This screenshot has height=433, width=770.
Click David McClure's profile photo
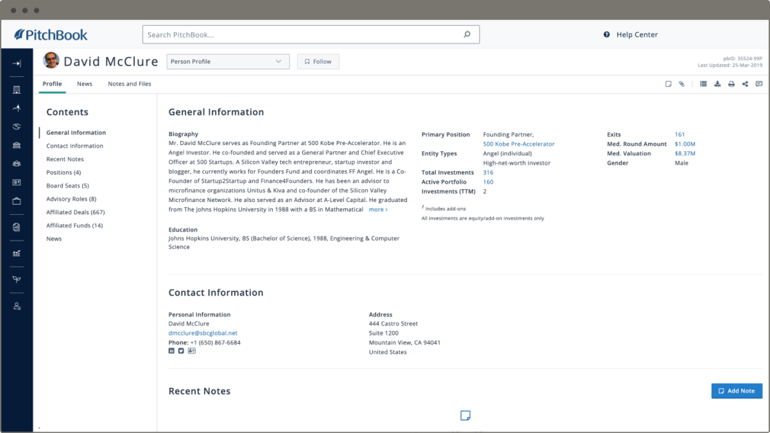[51, 60]
